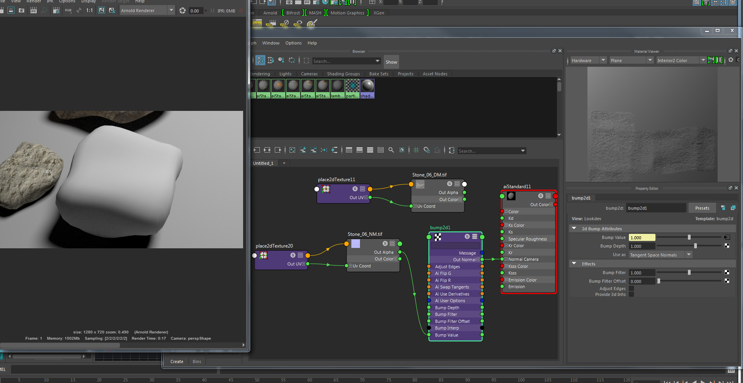The image size is (743, 383).
Task: Click the Bump Filter slider handle
Action: pyautogui.click(x=689, y=273)
